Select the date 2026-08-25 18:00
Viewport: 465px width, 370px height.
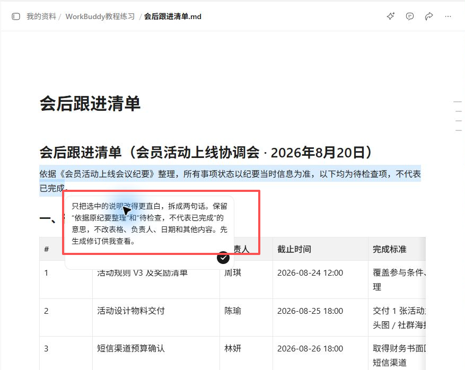pyautogui.click(x=310, y=311)
